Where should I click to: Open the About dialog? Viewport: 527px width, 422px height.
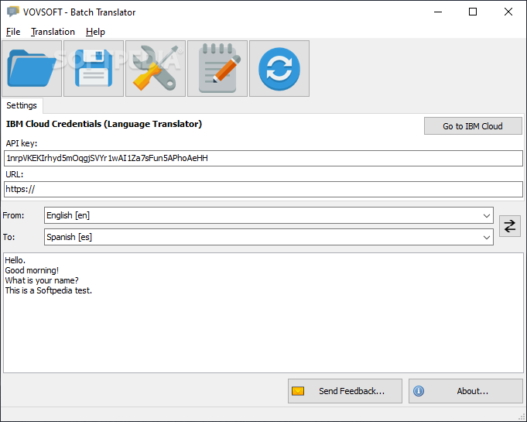pos(466,391)
